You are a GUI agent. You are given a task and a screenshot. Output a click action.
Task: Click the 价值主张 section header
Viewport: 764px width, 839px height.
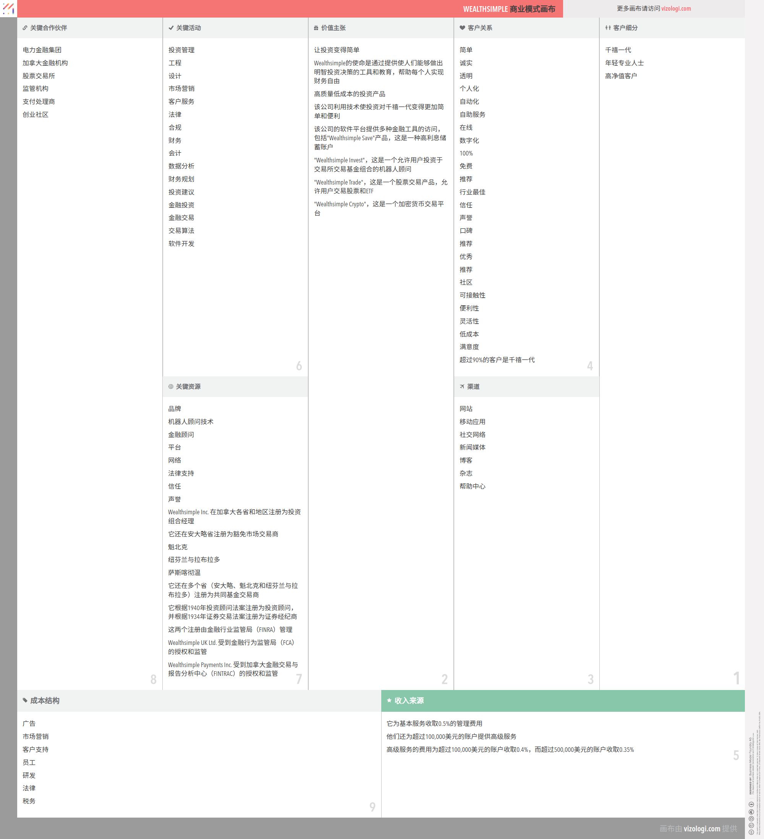pyautogui.click(x=333, y=28)
